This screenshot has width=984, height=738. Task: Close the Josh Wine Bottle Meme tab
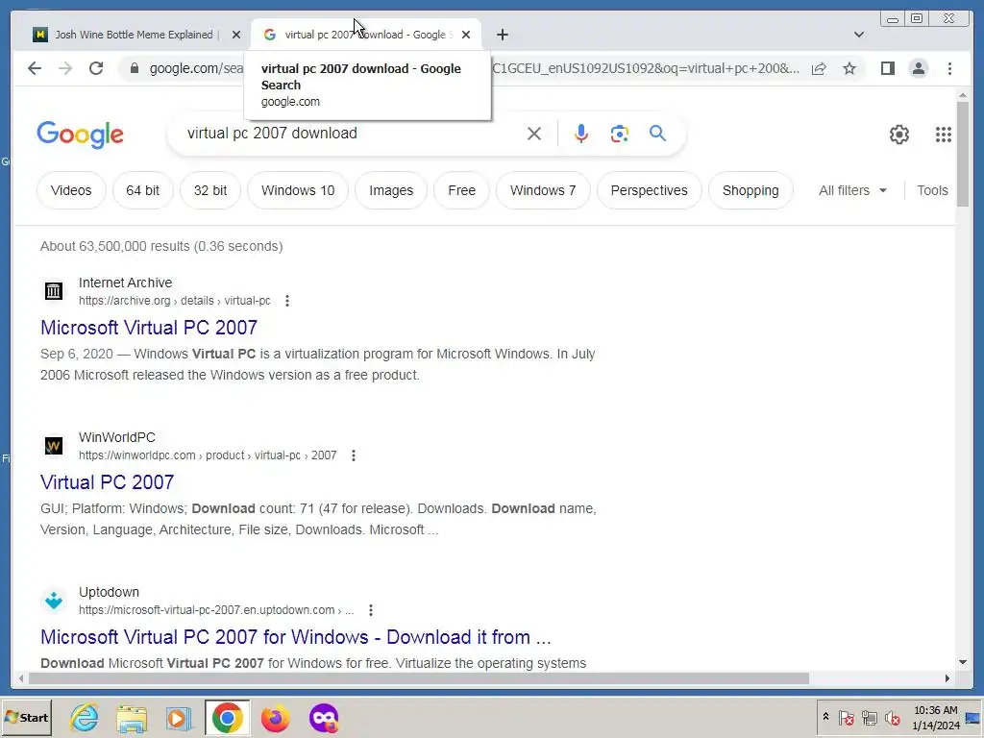(236, 35)
